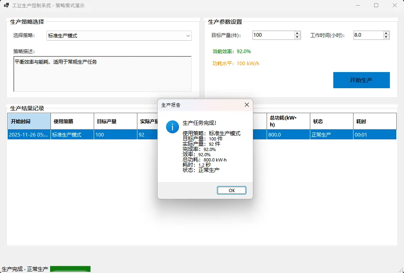Click the blue information icon in dialog
404x273 pixels.
173,126
